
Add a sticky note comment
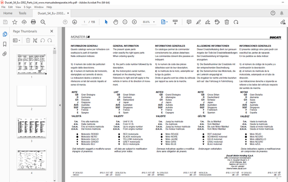(189, 22)
